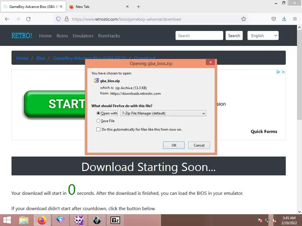
Task: Click into the site Search input field
Action: pyautogui.click(x=199, y=36)
